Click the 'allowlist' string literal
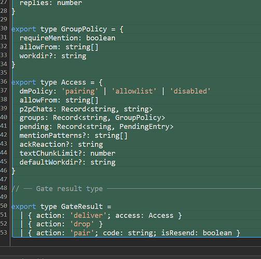Image resolution: width=261 pixels, height=259 pixels. tap(134, 91)
